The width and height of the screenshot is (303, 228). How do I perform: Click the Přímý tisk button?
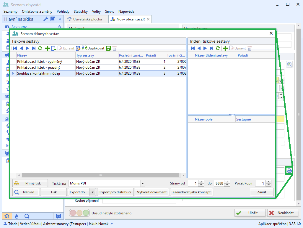point(30,183)
